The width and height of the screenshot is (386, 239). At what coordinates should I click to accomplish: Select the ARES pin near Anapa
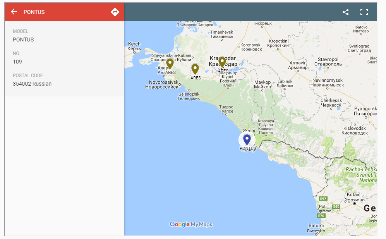[170, 64]
